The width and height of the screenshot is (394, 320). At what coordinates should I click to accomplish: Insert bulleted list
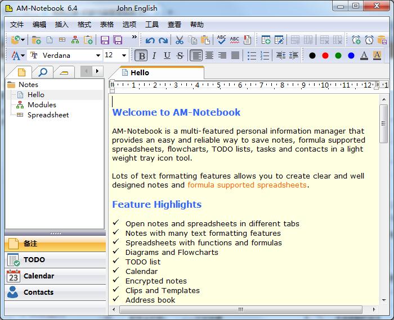252,56
